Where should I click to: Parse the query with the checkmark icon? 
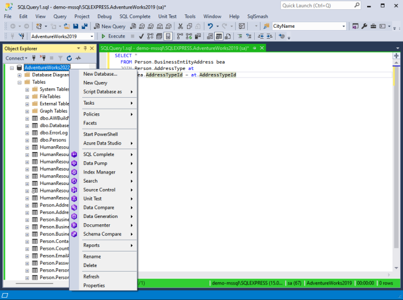[x=141, y=36]
